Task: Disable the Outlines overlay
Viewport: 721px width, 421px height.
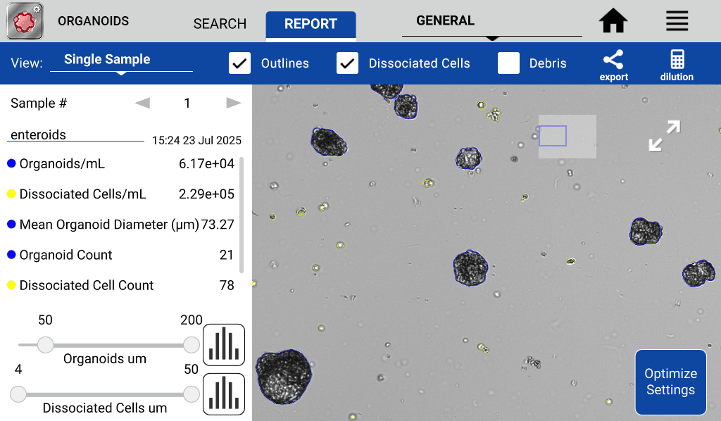Action: click(239, 63)
